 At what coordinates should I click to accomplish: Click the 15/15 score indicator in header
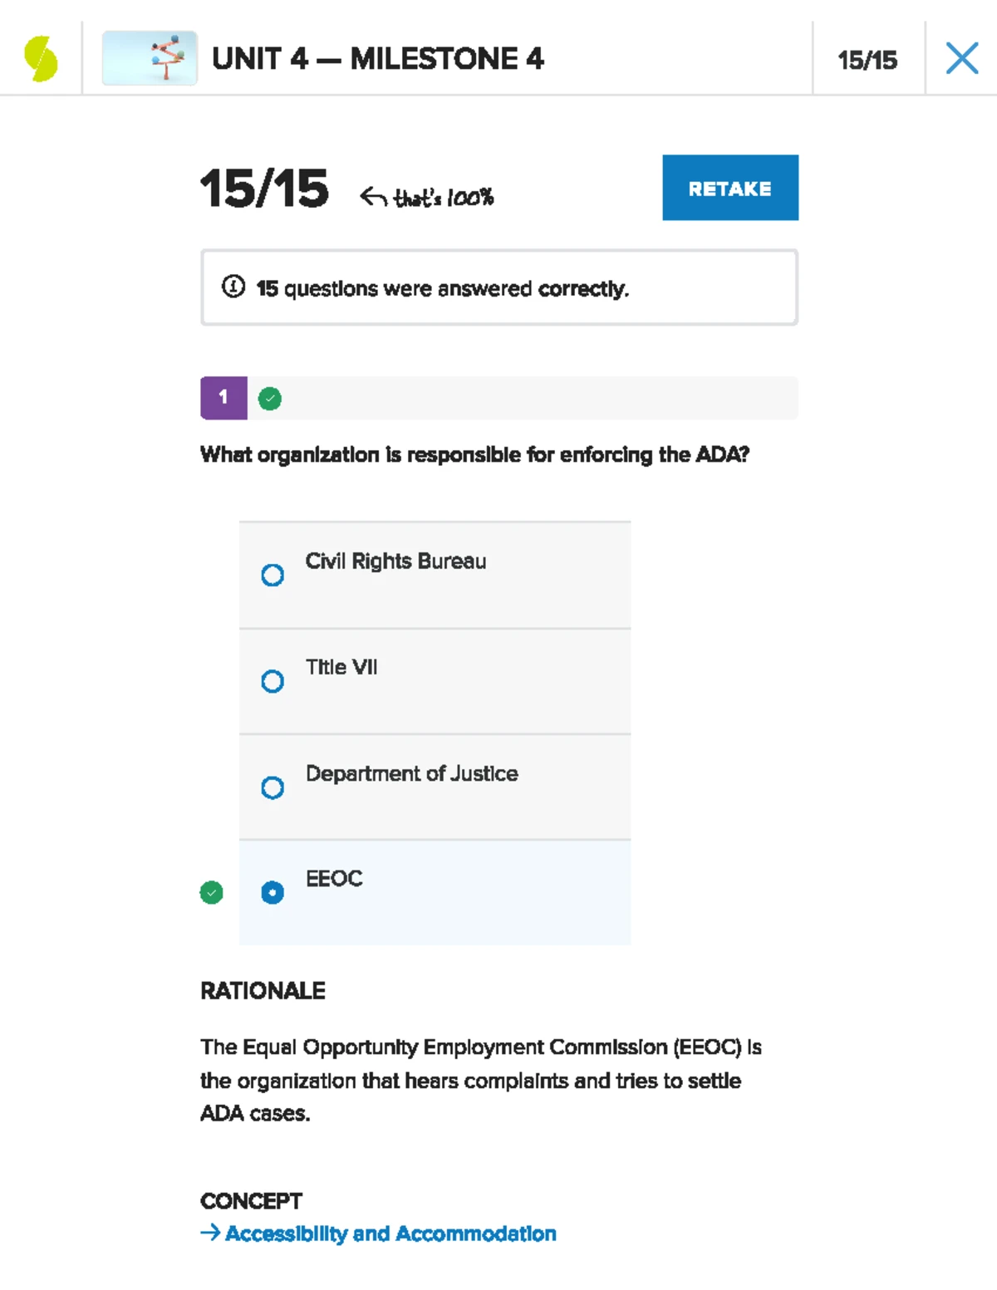(867, 59)
